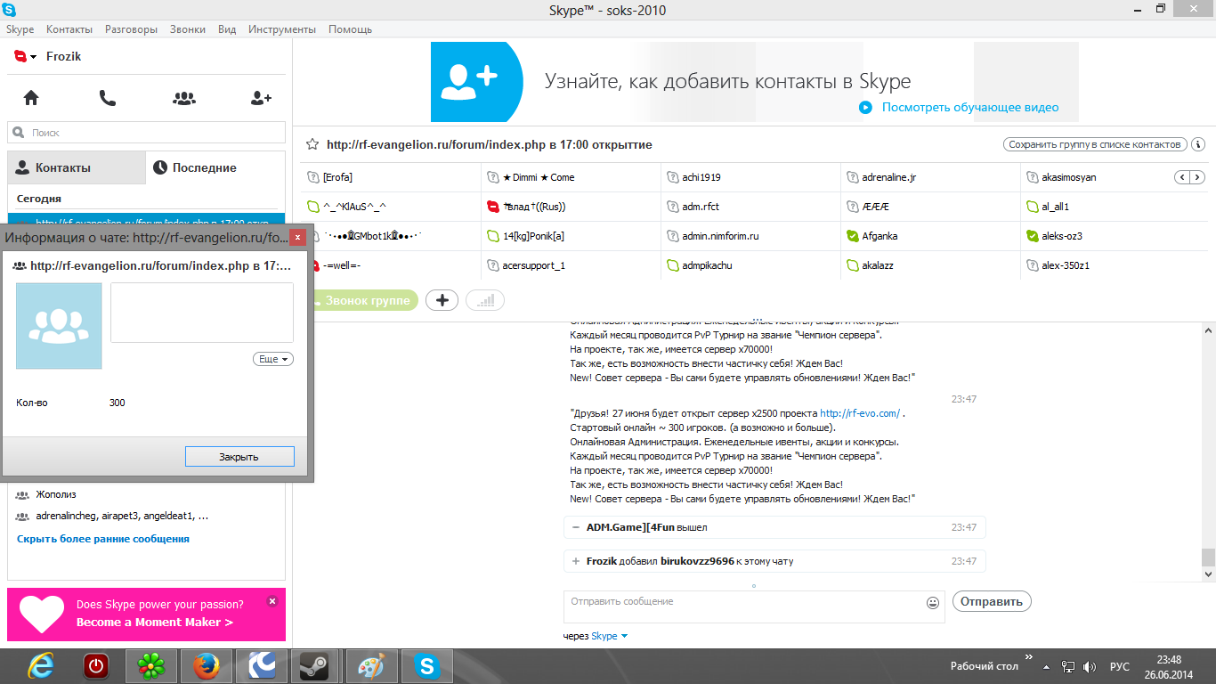Close the Moment Maker ad banner
Viewport: 1216px width, 684px height.
pyautogui.click(x=272, y=601)
